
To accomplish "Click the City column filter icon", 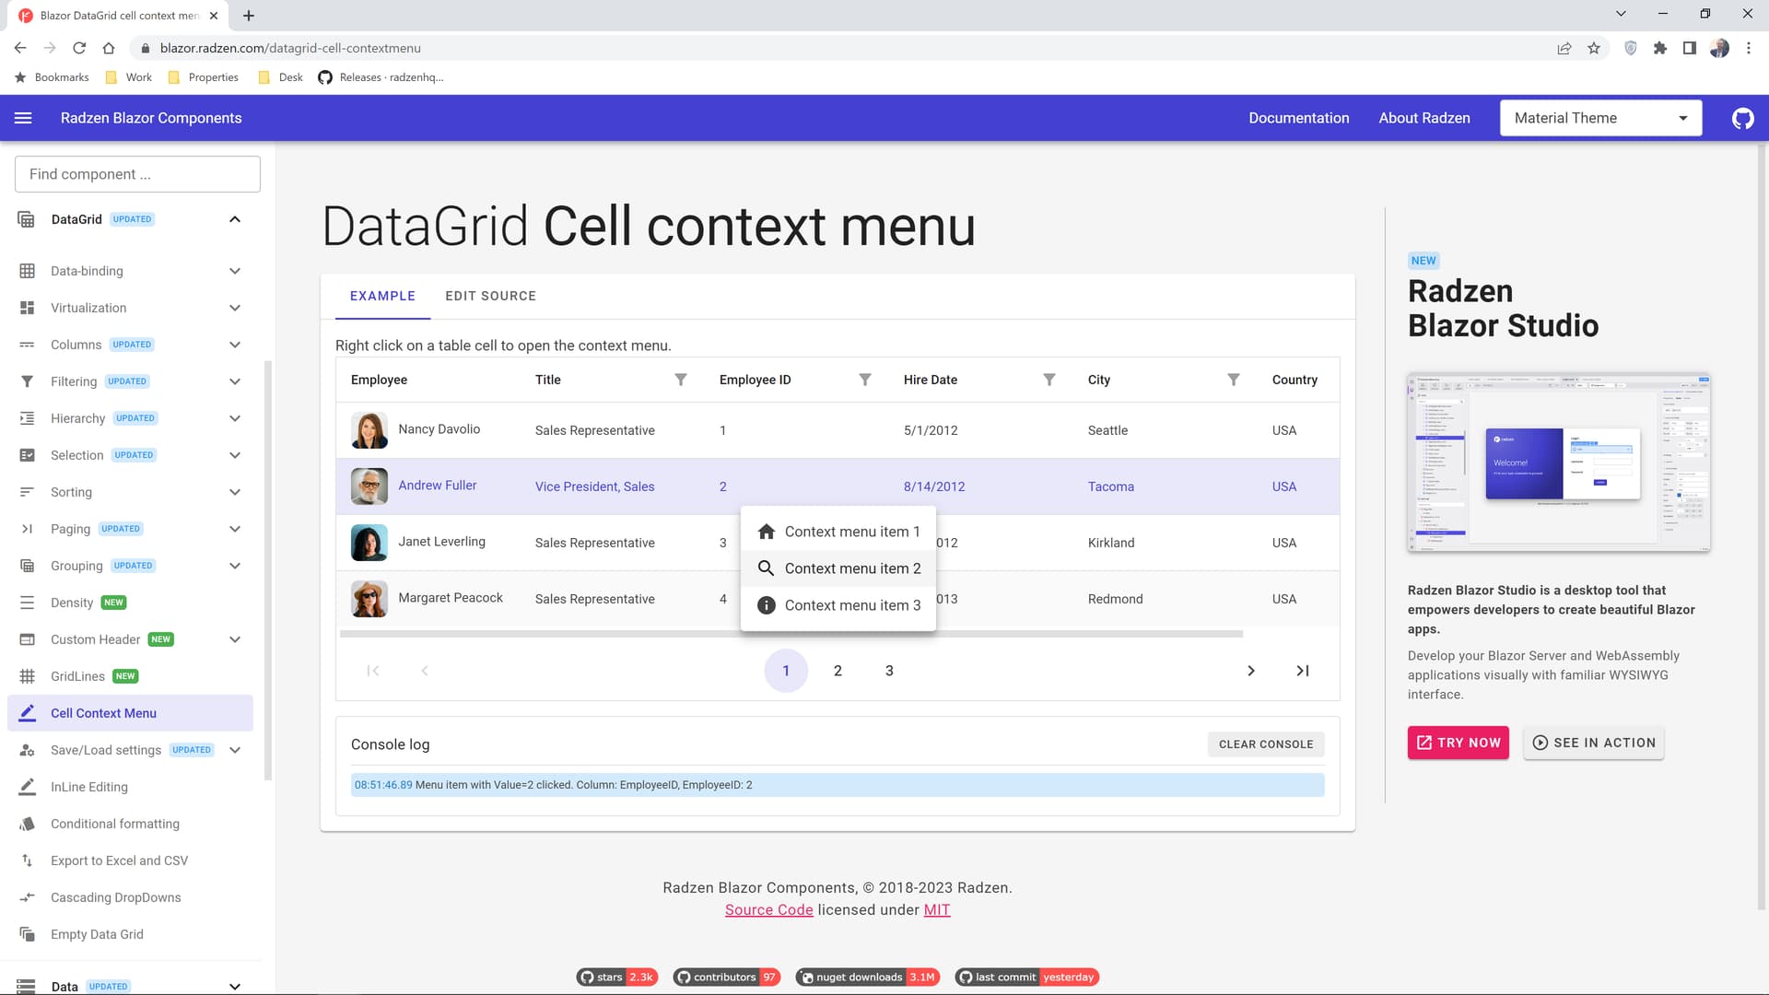I will (x=1234, y=380).
